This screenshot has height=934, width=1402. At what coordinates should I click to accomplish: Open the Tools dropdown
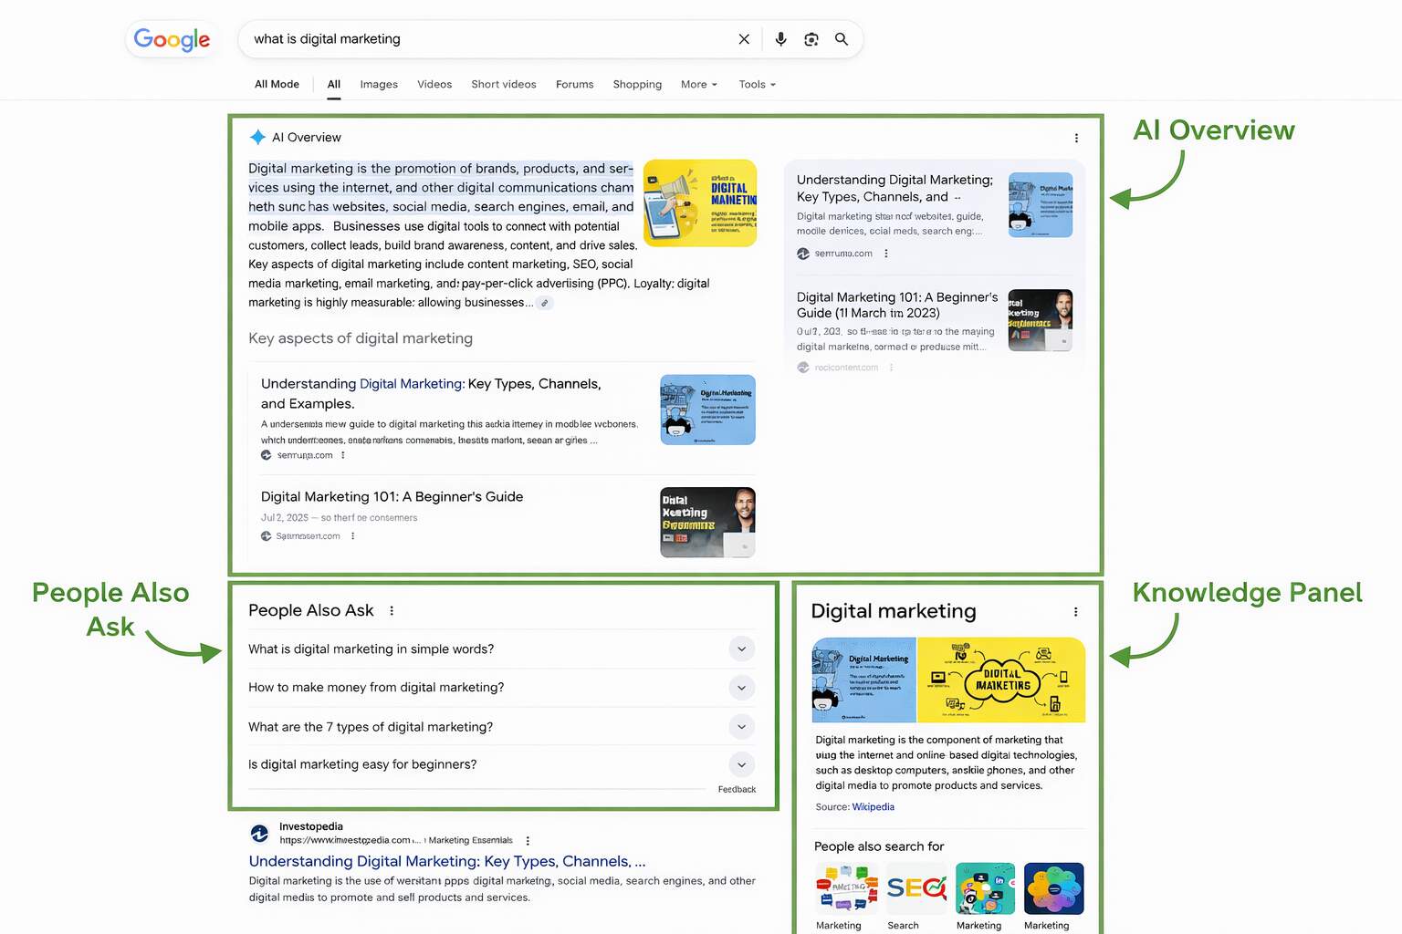click(756, 84)
